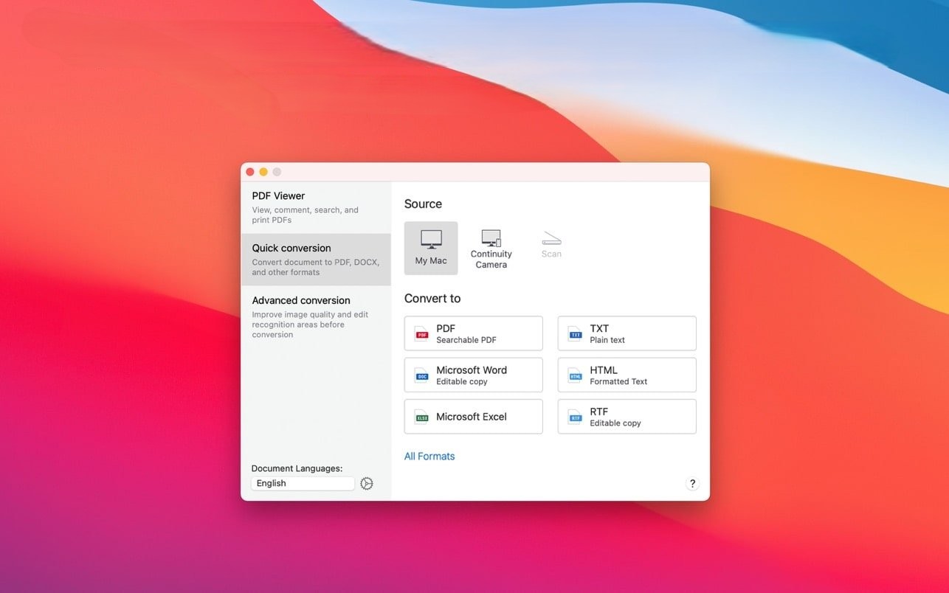949x593 pixels.
Task: Convert to searchable PDF
Action: [x=474, y=333]
